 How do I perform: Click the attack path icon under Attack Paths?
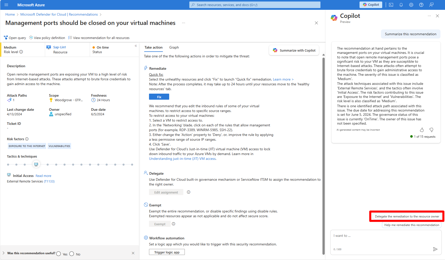coord(9,100)
